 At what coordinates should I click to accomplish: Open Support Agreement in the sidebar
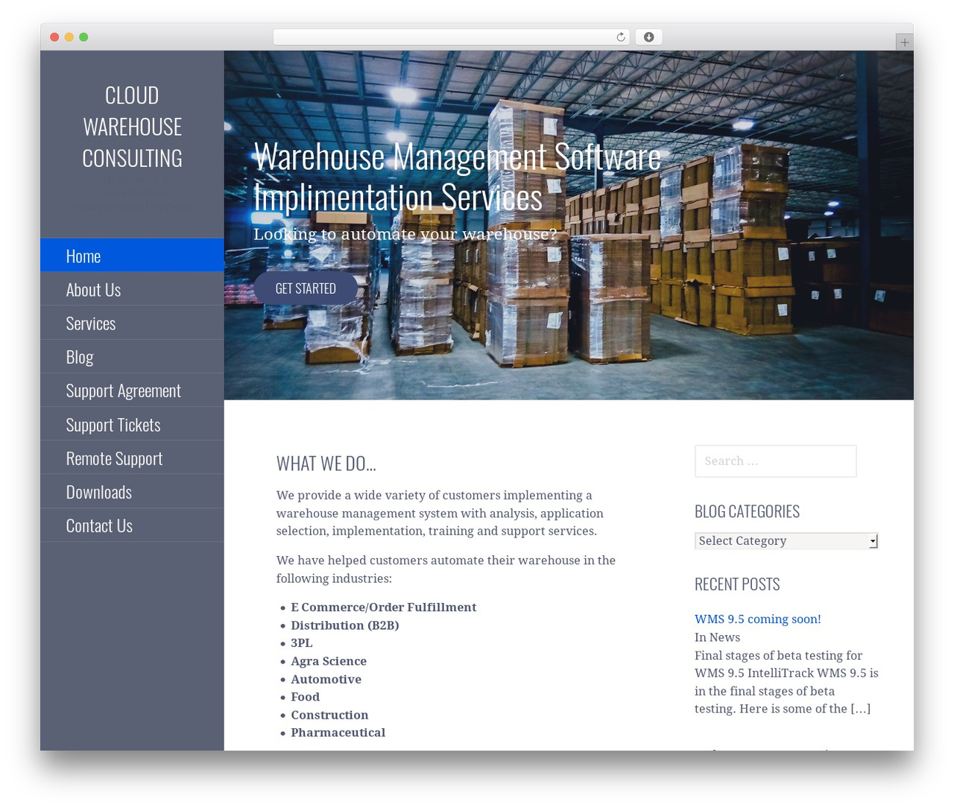132,391
